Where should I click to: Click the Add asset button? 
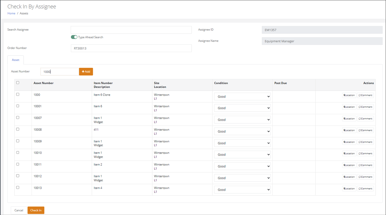coord(86,72)
